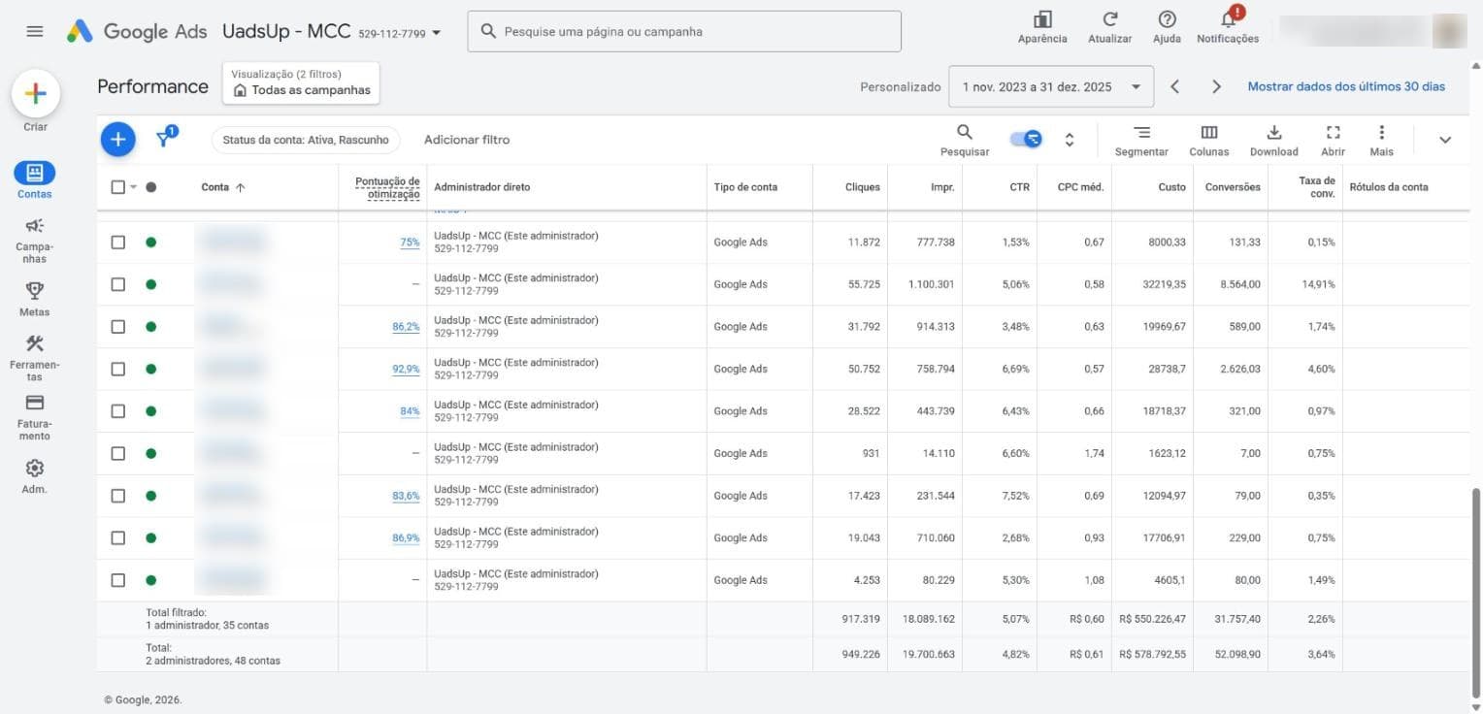Expand or collapse table rows arrows

pyautogui.click(x=1070, y=140)
